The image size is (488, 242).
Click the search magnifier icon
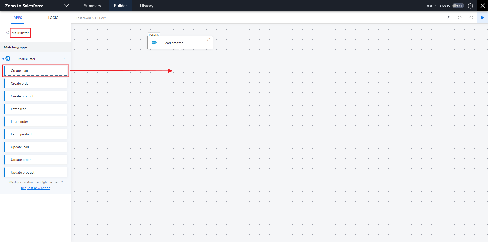tap(8, 33)
